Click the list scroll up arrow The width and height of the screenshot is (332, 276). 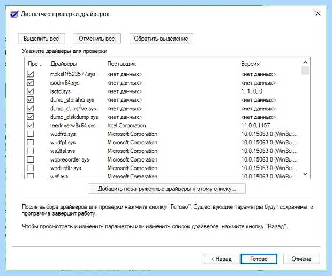pyautogui.click(x=305, y=62)
